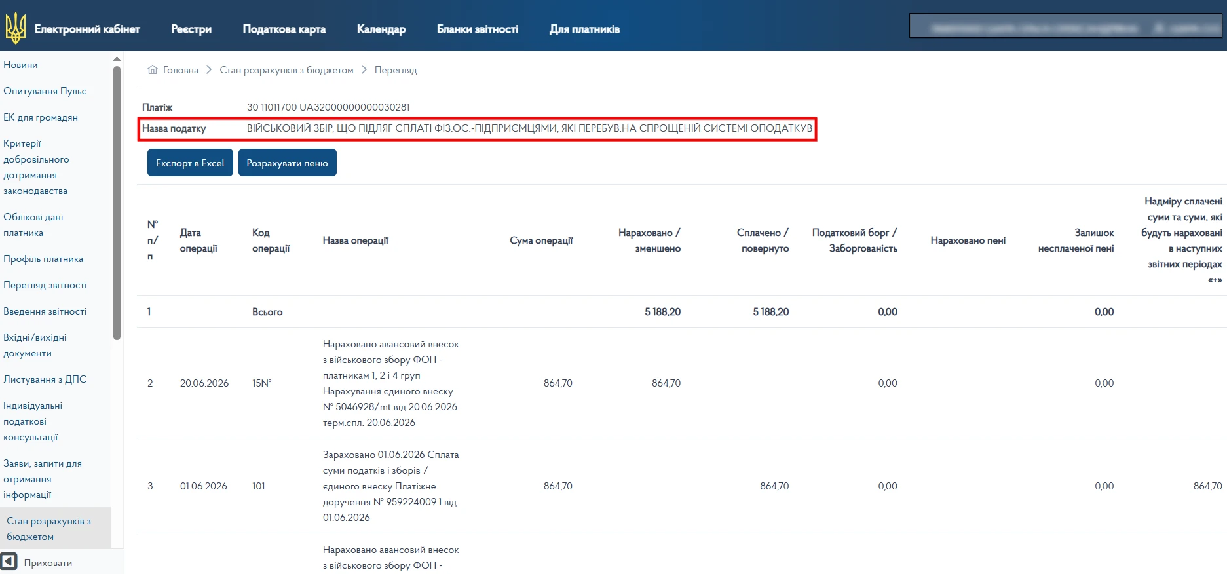Open Для платників menu item
The width and height of the screenshot is (1227, 574).
[x=584, y=29]
